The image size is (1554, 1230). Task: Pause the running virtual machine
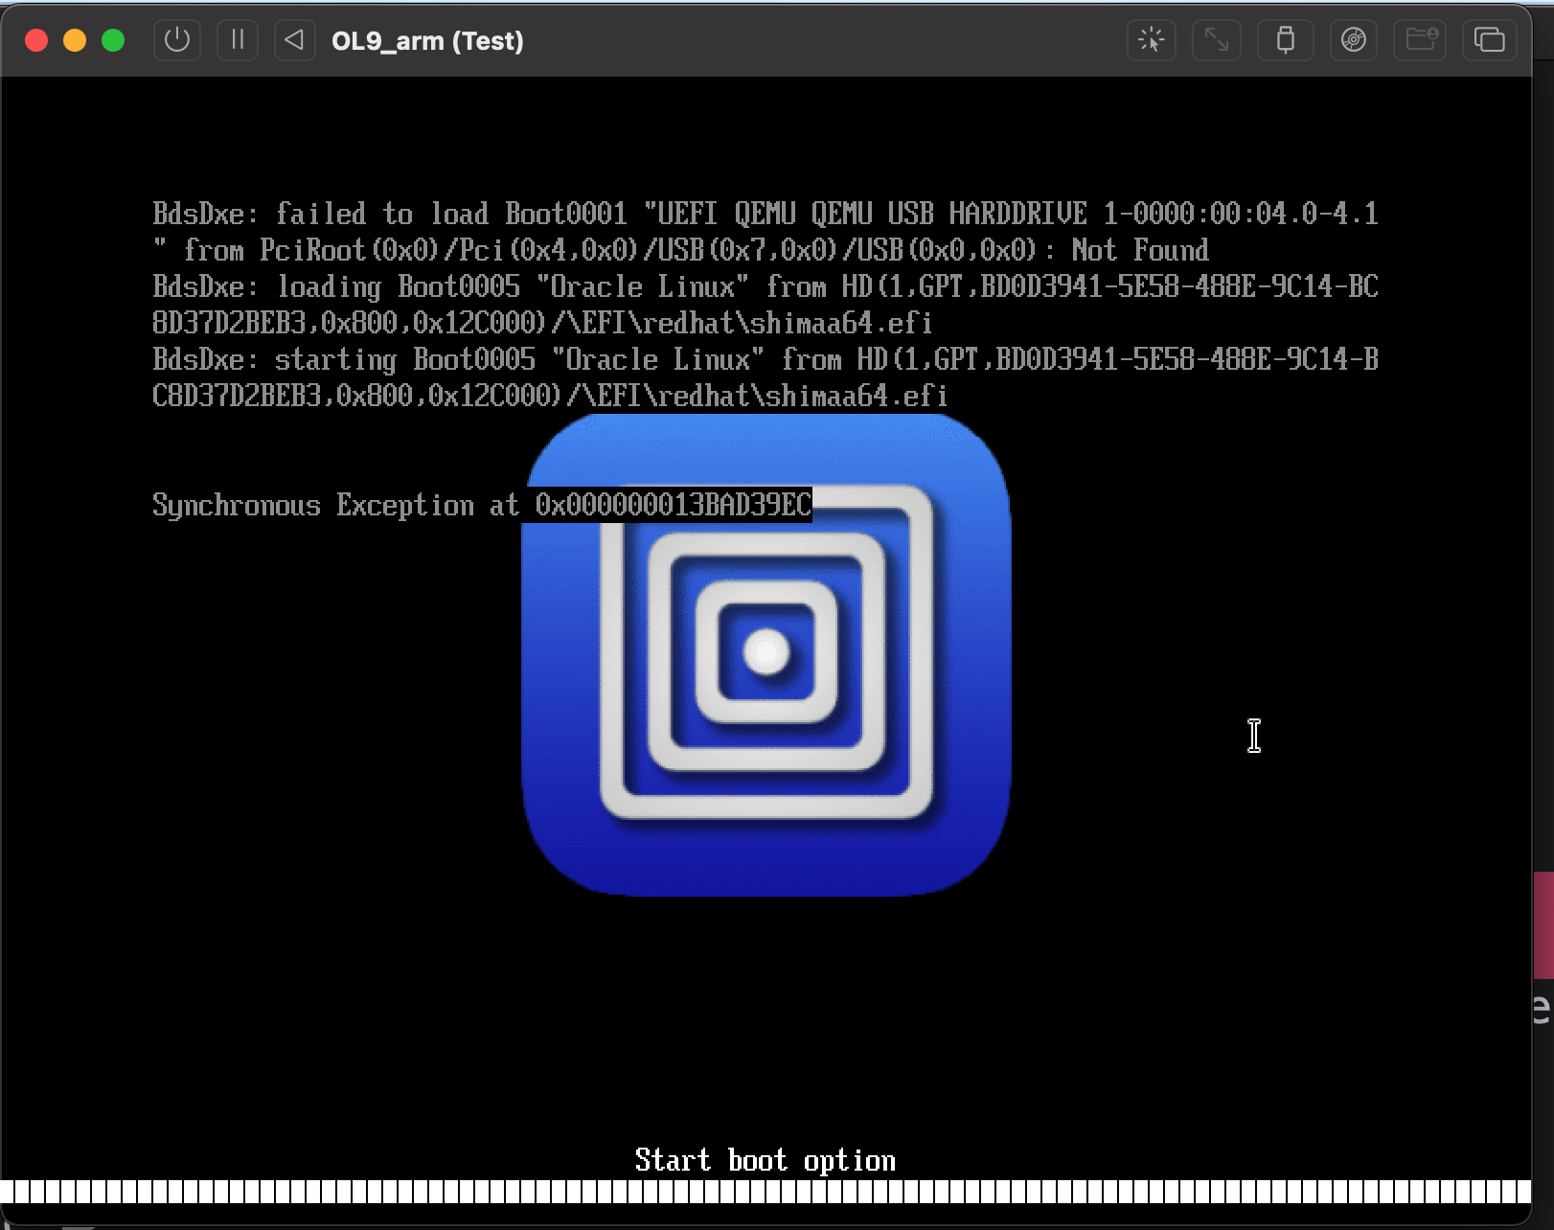coord(237,40)
